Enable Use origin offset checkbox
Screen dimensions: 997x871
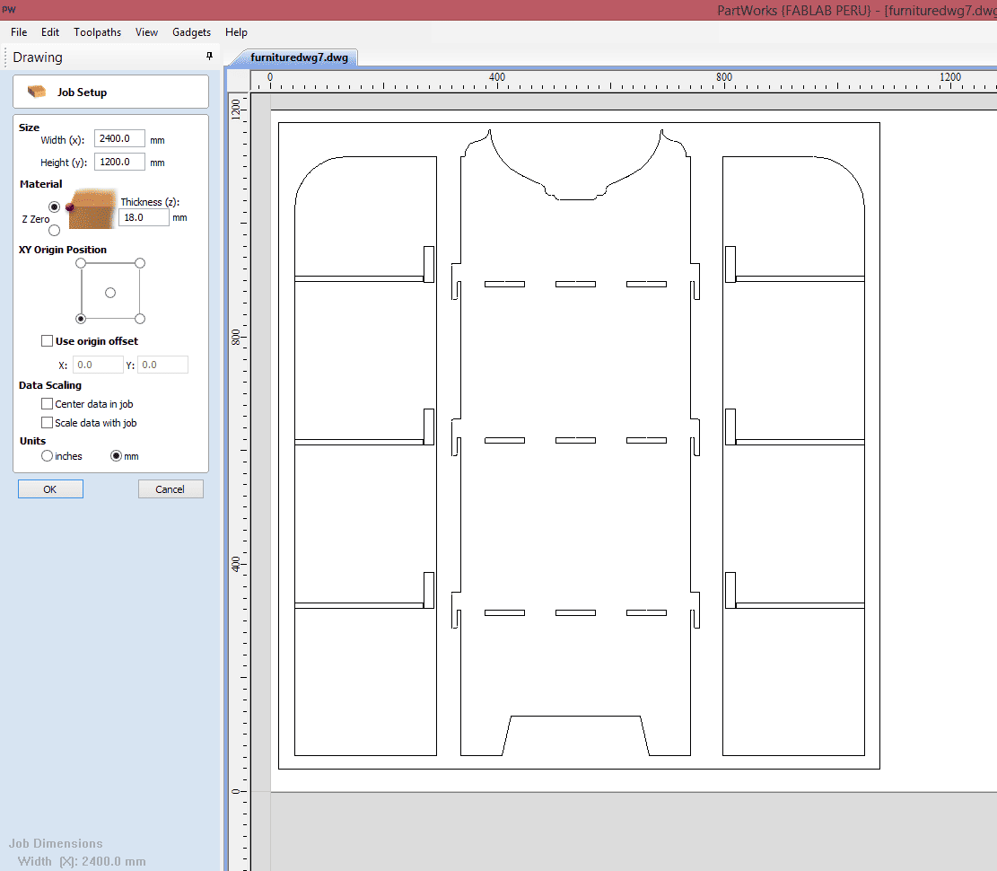[x=47, y=341]
